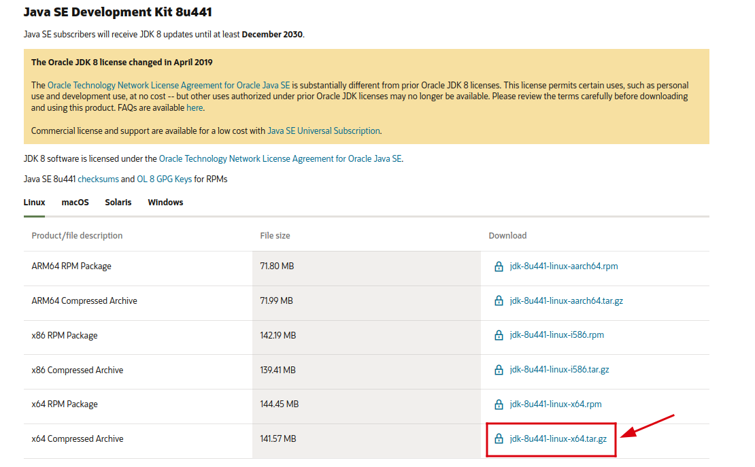Click the '144.45 MB' file size
755x467 pixels.
tap(280, 404)
